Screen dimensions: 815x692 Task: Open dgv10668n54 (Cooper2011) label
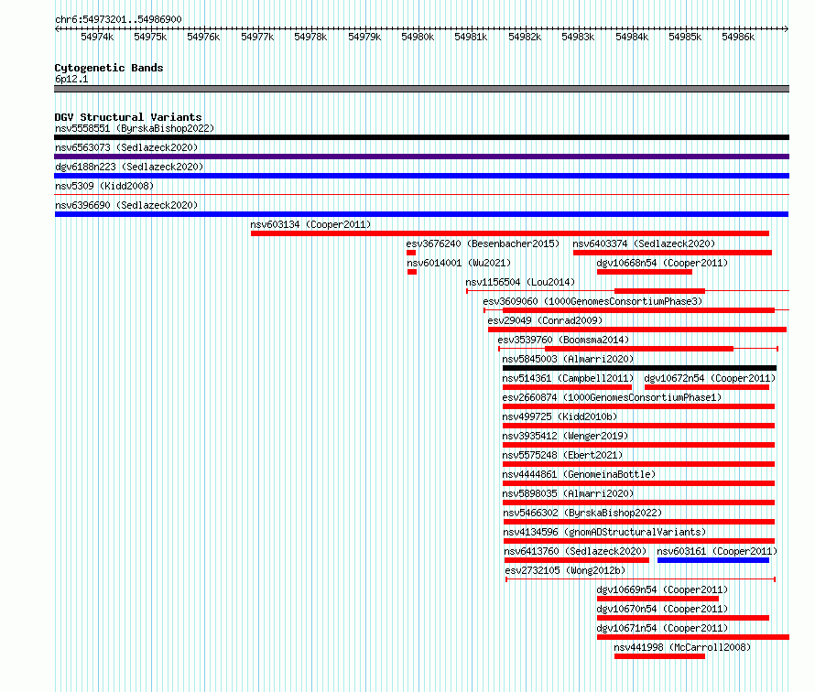[662, 263]
